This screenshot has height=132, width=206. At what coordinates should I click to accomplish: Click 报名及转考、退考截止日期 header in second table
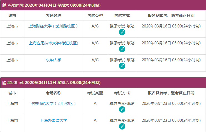171,93
